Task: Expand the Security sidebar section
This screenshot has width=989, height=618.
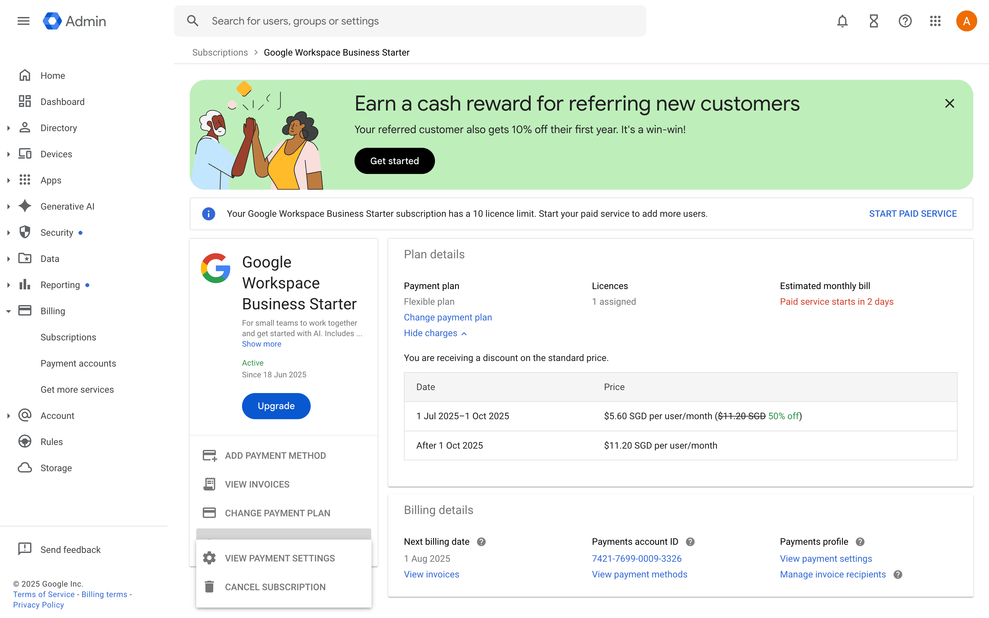Action: tap(9, 233)
